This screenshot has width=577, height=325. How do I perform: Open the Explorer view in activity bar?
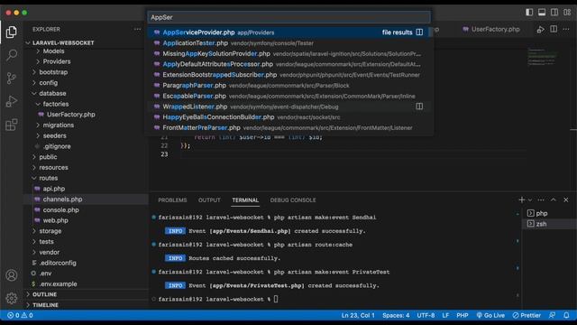click(x=12, y=32)
